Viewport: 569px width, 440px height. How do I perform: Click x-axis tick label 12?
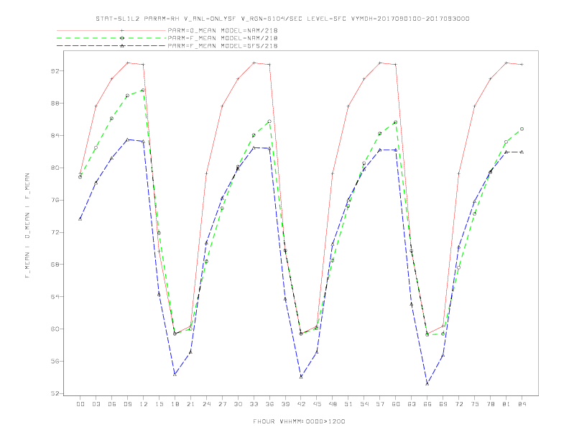144,404
